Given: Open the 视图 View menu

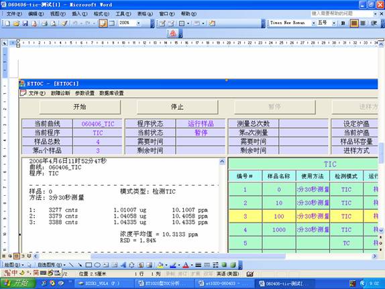Looking at the screenshot, I should pyautogui.click(x=58, y=14).
